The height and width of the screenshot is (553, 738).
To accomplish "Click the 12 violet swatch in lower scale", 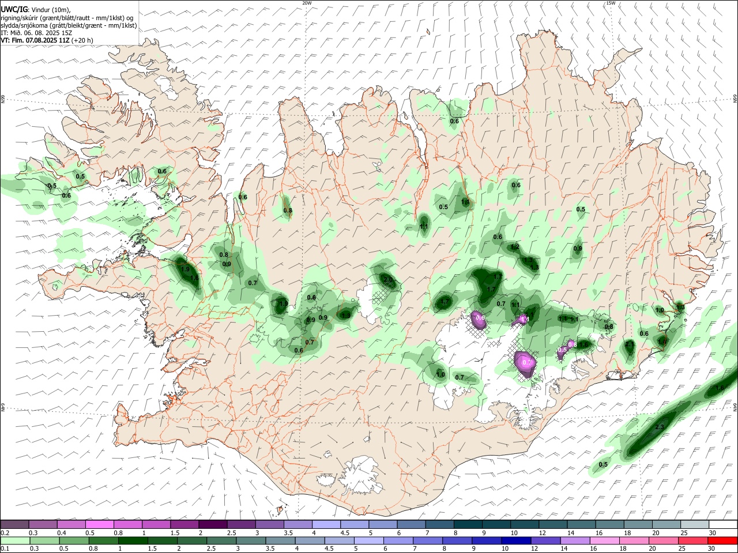I will 545,540.
